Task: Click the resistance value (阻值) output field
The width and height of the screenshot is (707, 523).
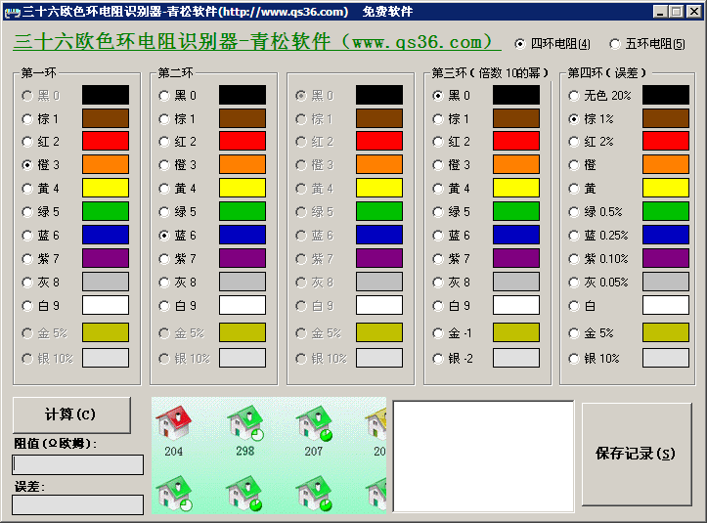Action: click(x=77, y=464)
